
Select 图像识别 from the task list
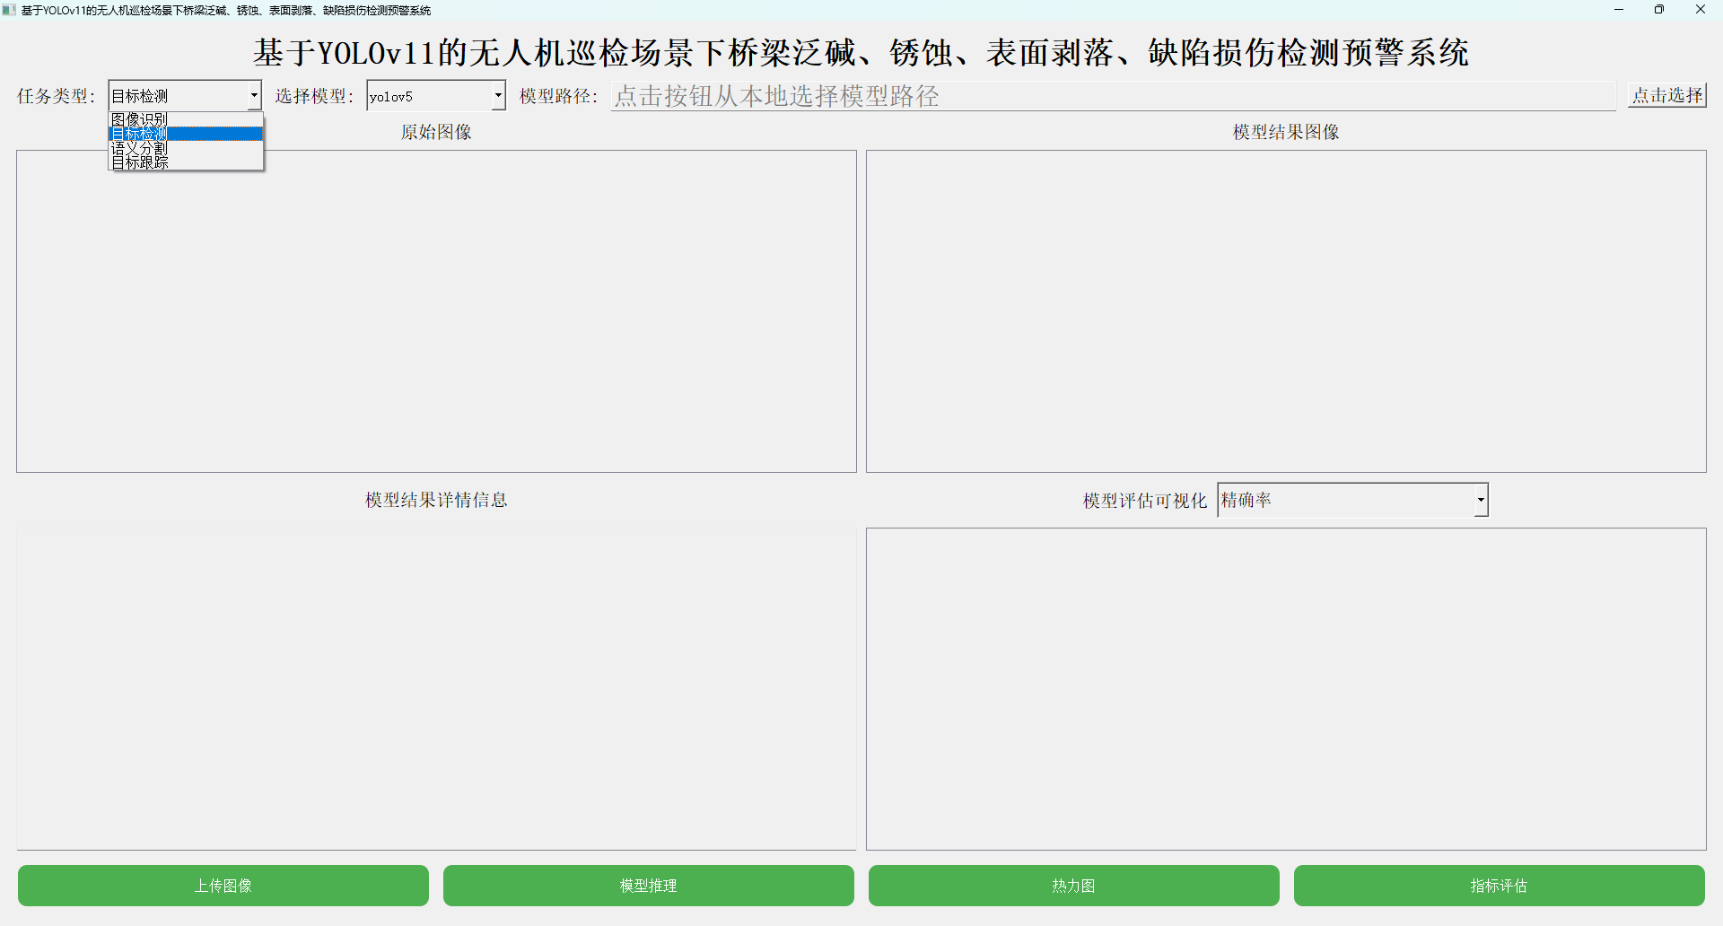(186, 119)
